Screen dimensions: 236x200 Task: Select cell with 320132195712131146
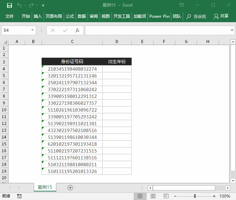pyautogui.click(x=72, y=76)
